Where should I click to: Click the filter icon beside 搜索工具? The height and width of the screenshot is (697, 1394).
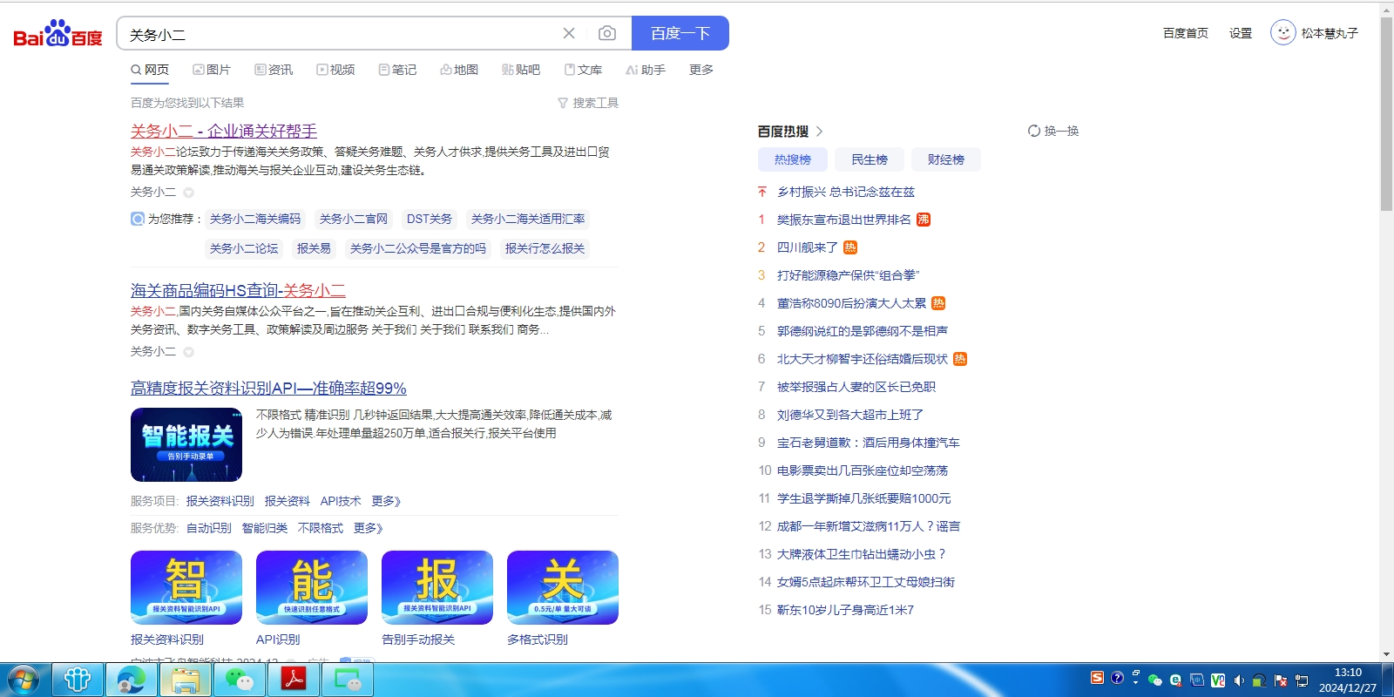(563, 103)
